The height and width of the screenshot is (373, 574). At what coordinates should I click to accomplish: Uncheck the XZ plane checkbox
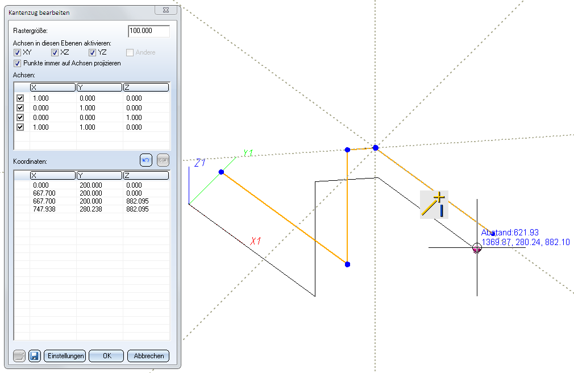click(55, 53)
